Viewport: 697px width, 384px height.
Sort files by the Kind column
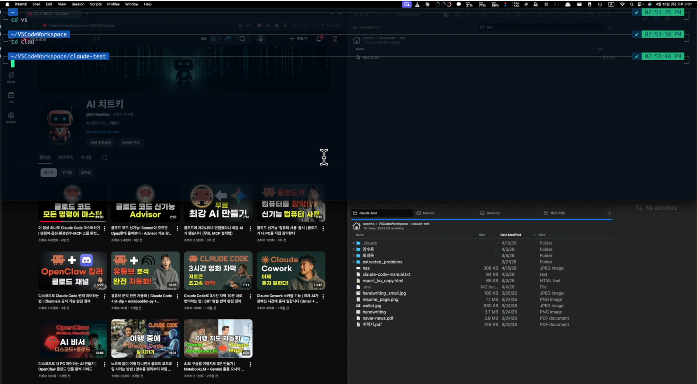coord(542,235)
